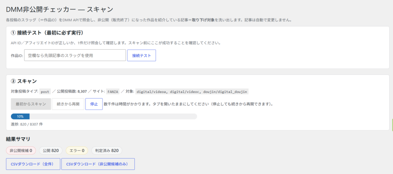Click the digital/videoa target floors tag
393x174 pixels.
pyautogui.click(x=192, y=92)
